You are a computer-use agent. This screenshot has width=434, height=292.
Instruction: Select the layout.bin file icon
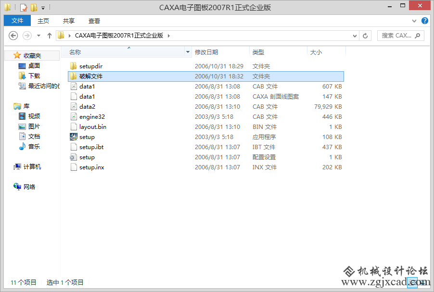[x=74, y=127]
